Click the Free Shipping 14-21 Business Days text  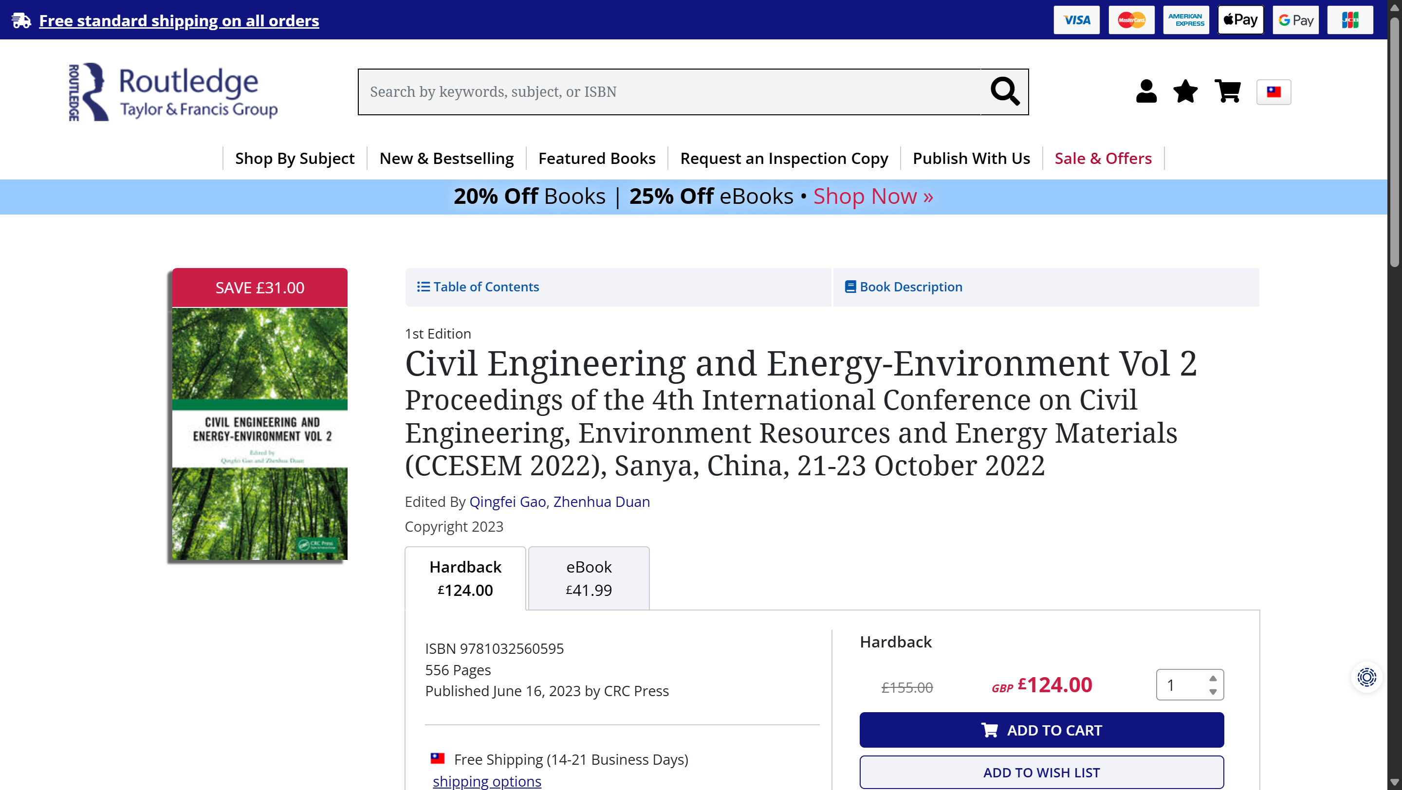click(x=571, y=759)
